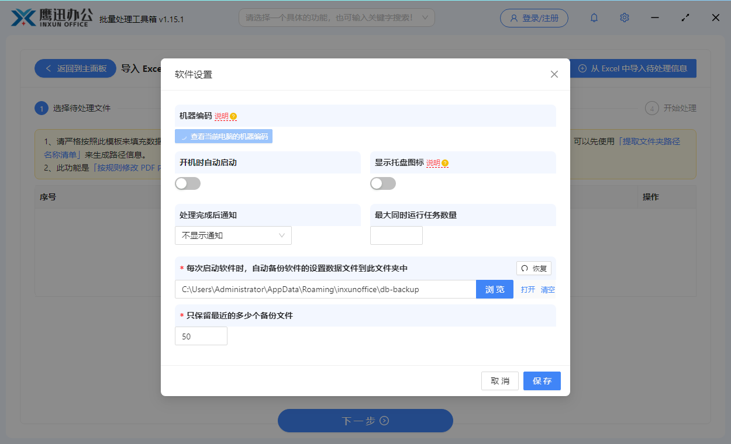Image resolution: width=731 pixels, height=444 pixels.
Task: Open the 处理完成后通知 dropdown
Action: click(233, 235)
